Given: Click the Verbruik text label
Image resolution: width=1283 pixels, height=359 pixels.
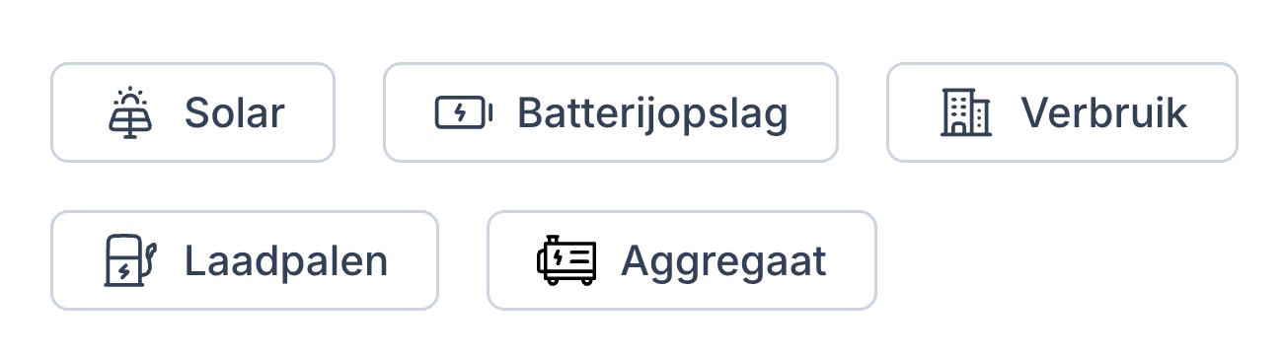Looking at the screenshot, I should 1104,113.
